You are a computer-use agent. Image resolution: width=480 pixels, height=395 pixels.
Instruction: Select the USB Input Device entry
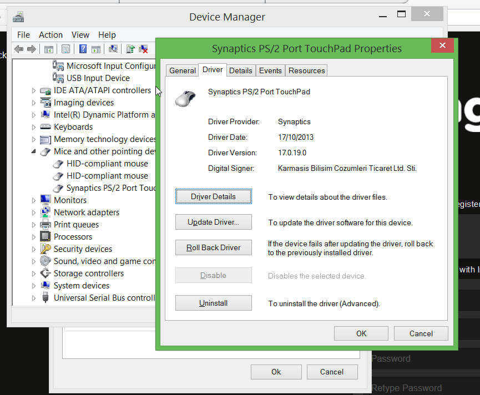(98, 78)
